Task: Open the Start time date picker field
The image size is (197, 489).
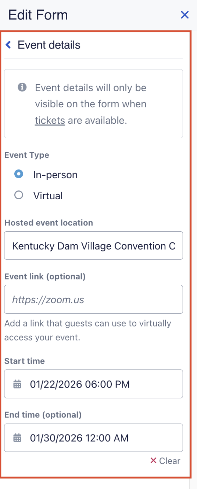Action: tap(93, 384)
